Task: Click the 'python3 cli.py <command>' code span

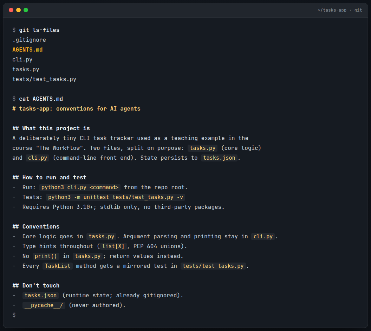Action: [x=80, y=187]
